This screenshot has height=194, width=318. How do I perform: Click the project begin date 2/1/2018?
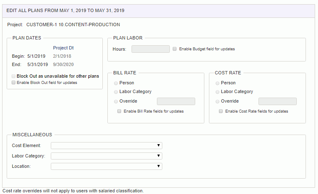[x=62, y=56]
